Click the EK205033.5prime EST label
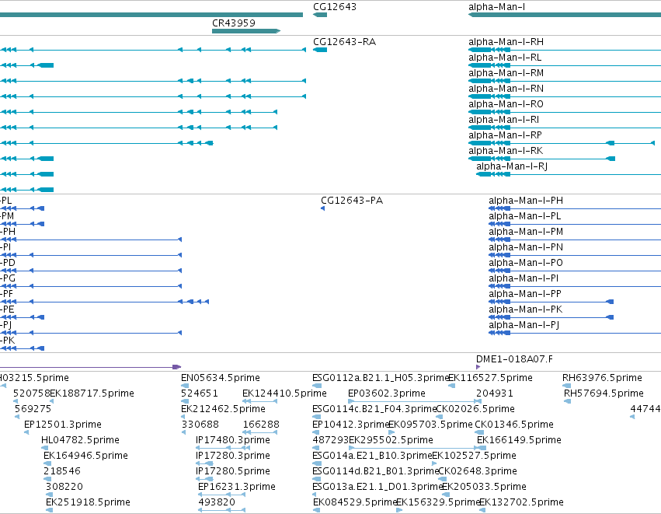661x514 pixels. coord(484,487)
